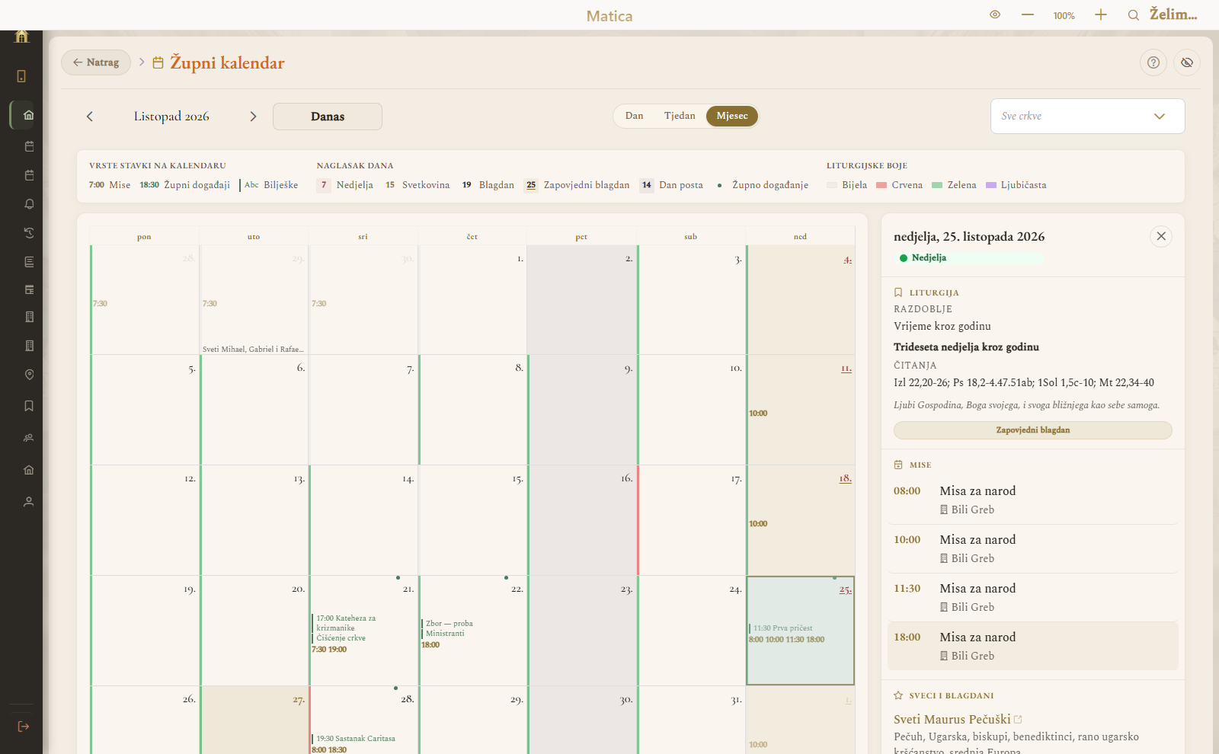Image resolution: width=1219 pixels, height=754 pixels.
Task: Open Zbor — proba entry
Action: [x=449, y=624]
